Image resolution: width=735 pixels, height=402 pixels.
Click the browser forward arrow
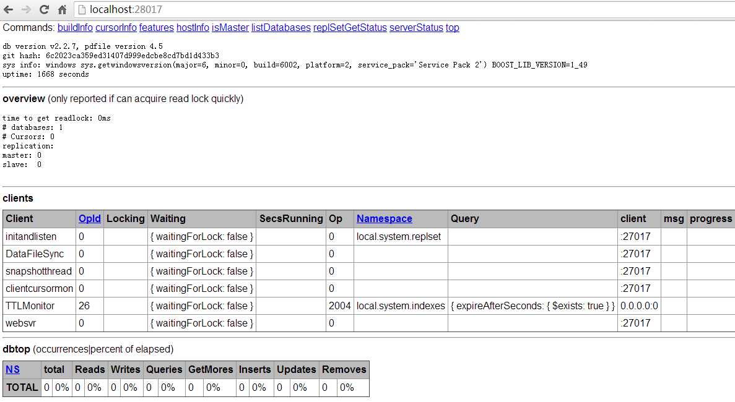[x=26, y=9]
